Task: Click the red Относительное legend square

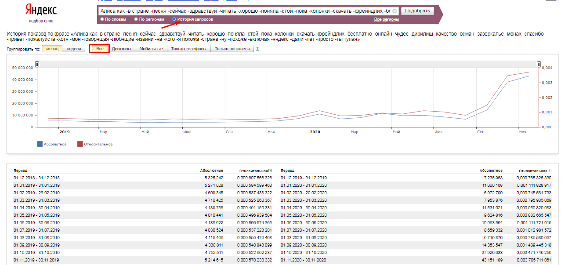Action: click(x=80, y=144)
